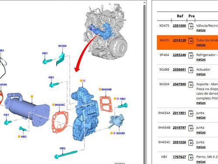Open part number 2011951

(179, 113)
